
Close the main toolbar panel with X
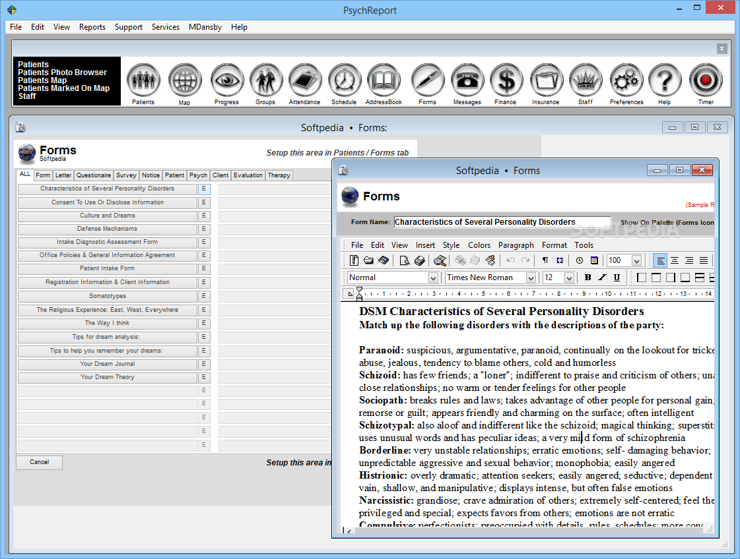point(722,49)
